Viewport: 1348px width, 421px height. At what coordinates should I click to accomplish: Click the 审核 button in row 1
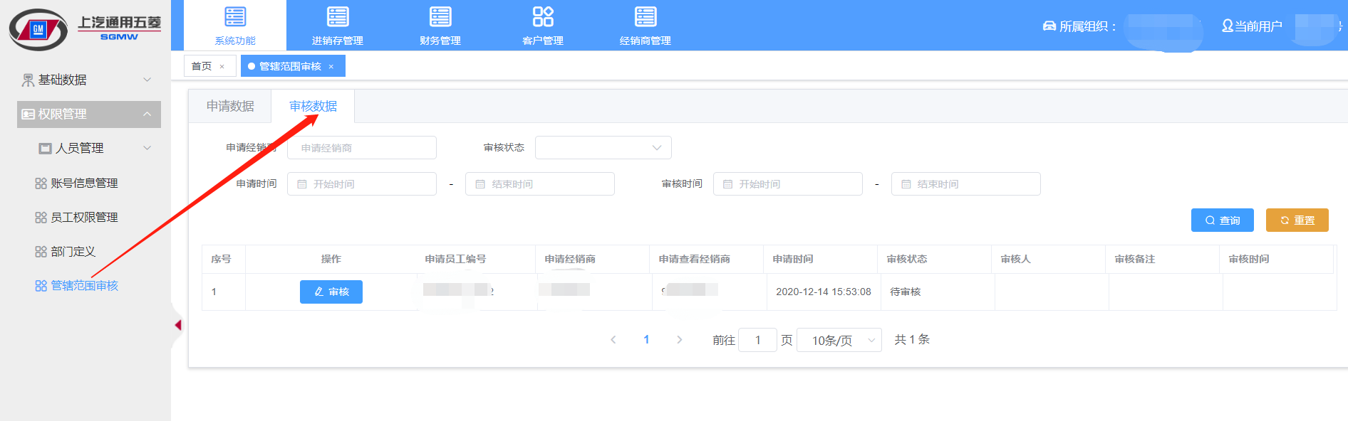click(x=331, y=292)
